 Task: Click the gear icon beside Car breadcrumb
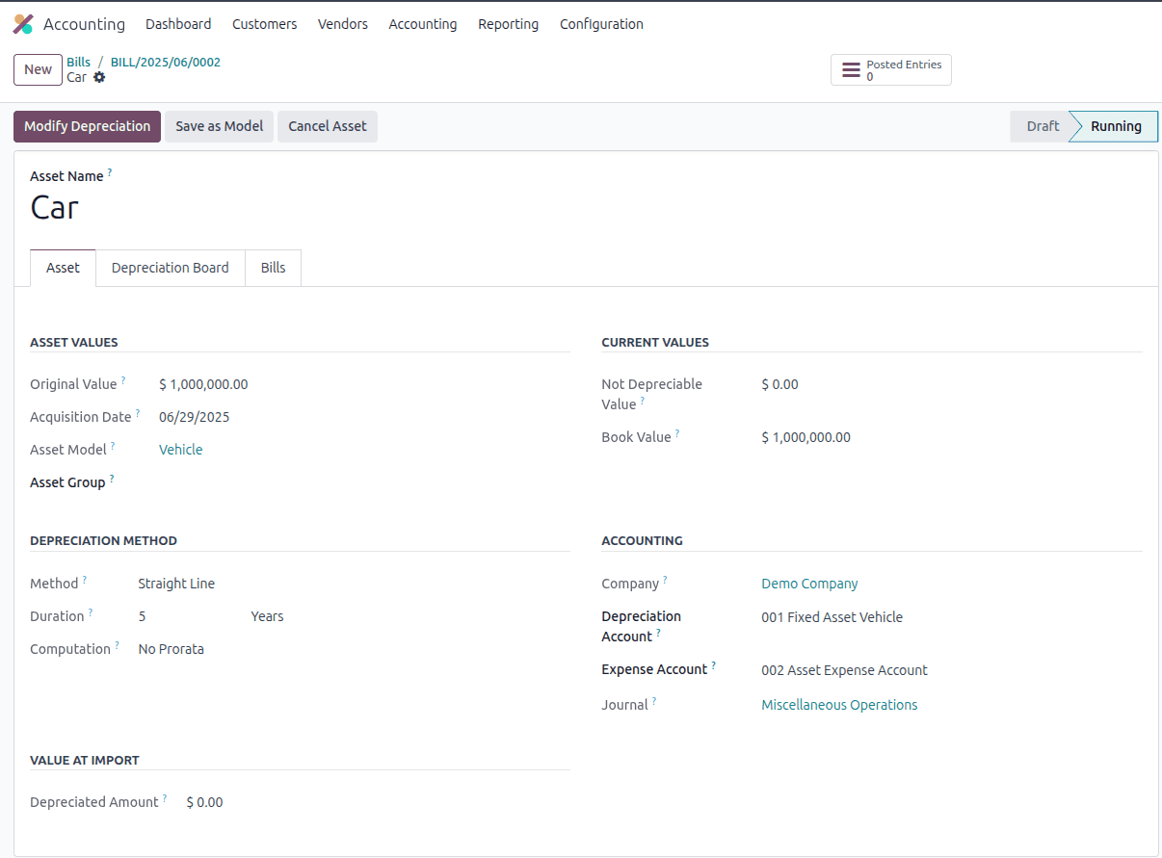100,77
